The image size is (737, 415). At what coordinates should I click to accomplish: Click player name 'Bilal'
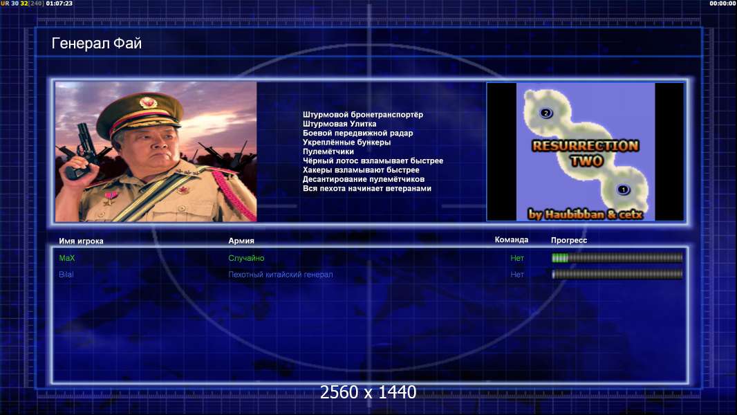coord(66,275)
